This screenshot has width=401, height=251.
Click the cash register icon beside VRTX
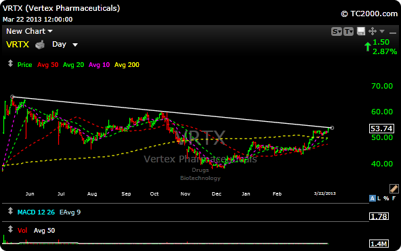click(x=40, y=45)
